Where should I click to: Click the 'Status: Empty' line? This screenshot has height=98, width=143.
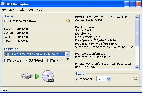click(x=84, y=30)
